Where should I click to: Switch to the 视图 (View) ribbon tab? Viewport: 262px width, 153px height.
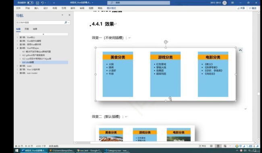[x=91, y=8]
